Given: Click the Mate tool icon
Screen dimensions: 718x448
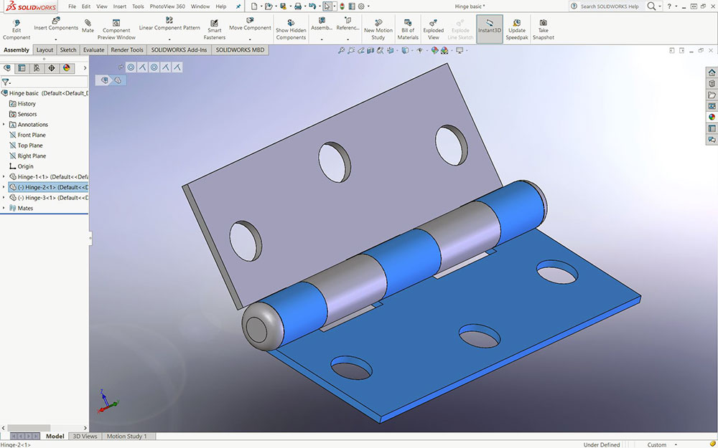Looking at the screenshot, I should (88, 23).
